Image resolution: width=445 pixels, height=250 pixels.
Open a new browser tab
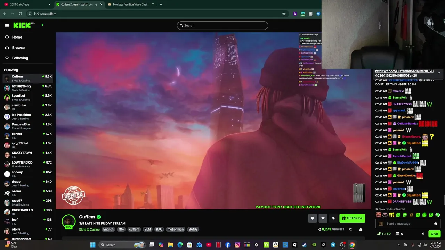coord(161,5)
